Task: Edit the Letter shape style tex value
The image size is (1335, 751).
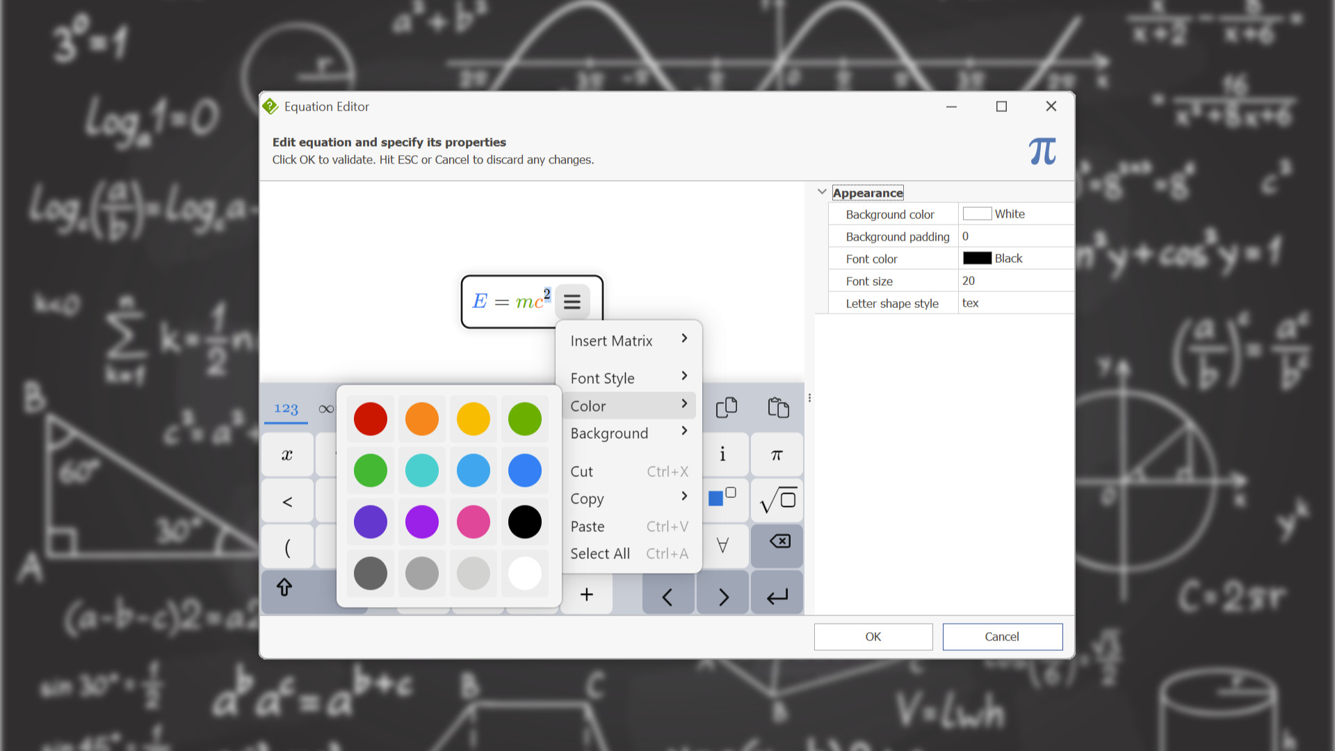Action: point(1016,303)
